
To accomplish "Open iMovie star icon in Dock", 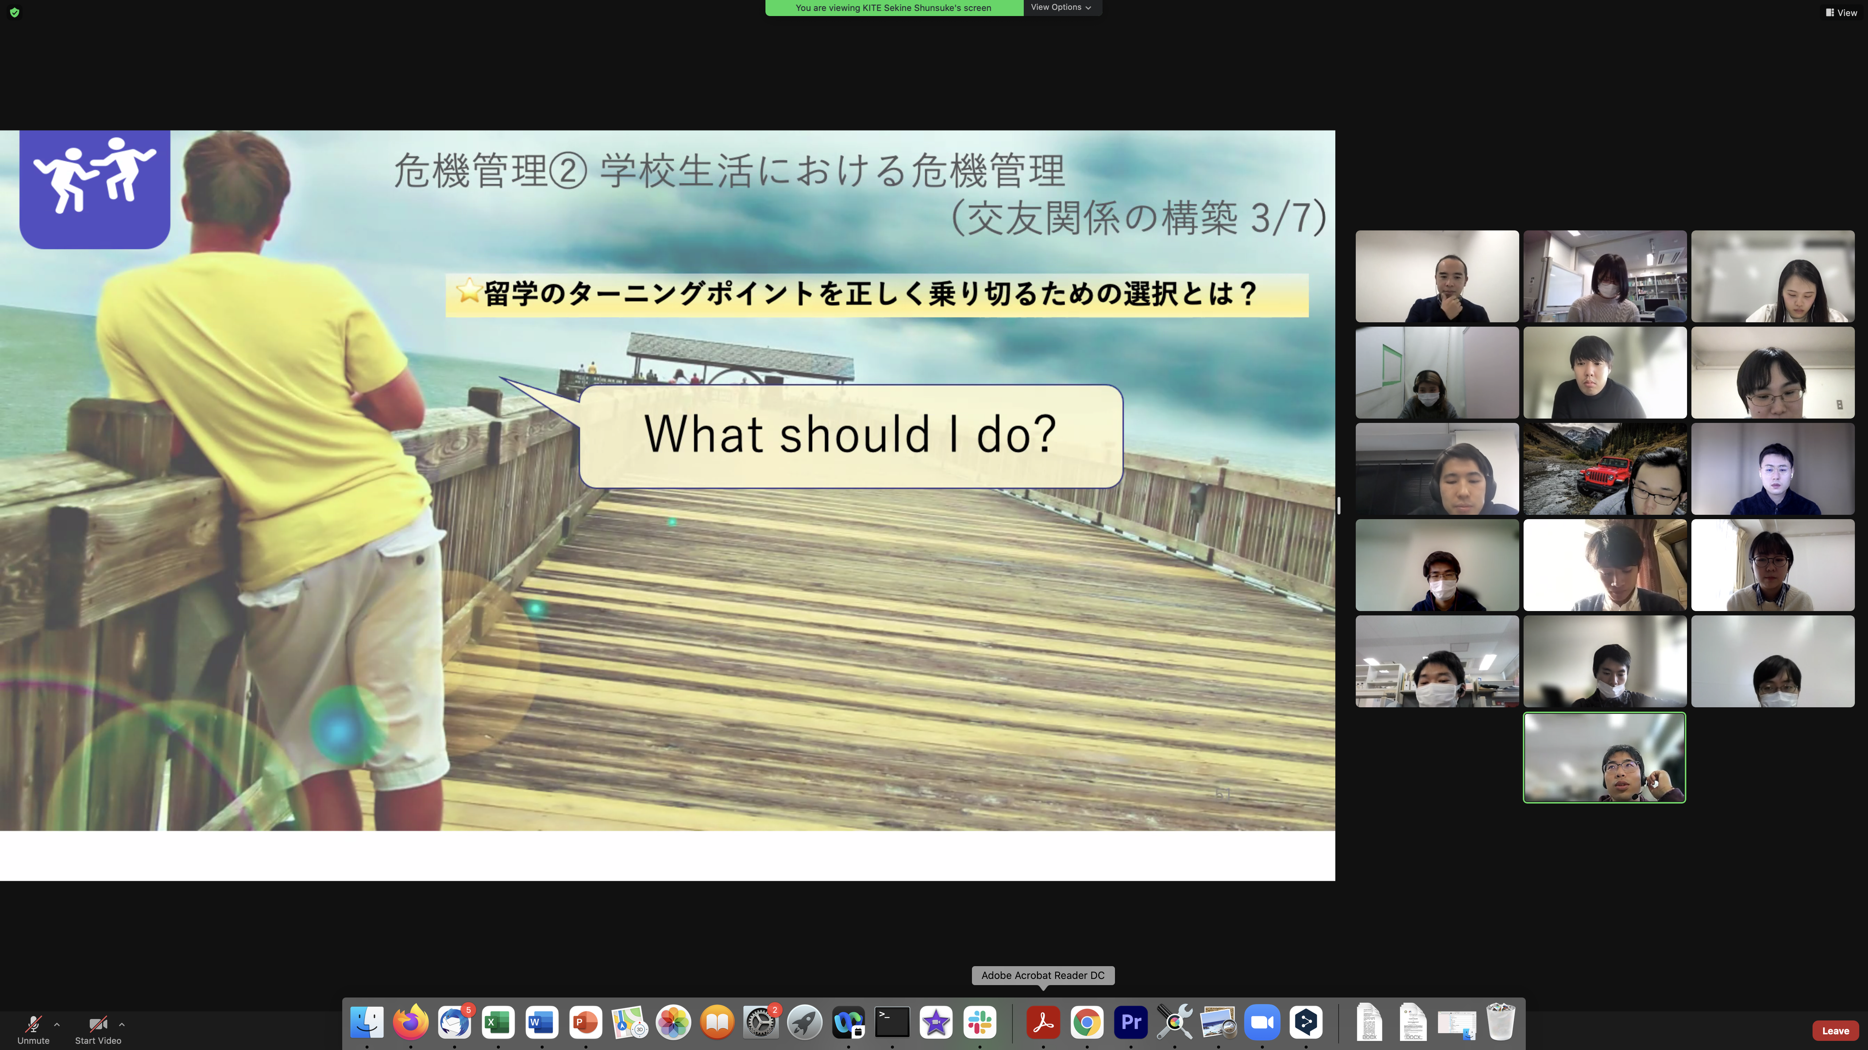I will tap(936, 1022).
